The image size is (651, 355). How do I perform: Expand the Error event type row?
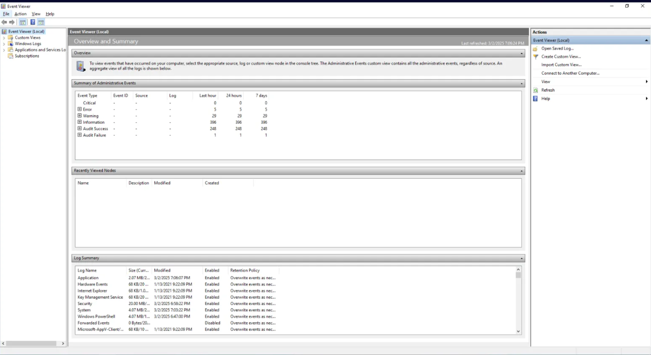click(x=79, y=109)
